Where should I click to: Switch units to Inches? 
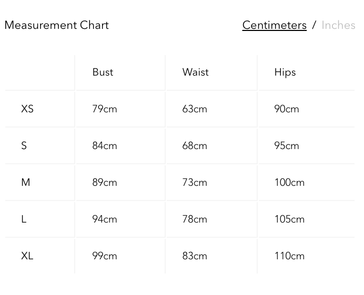pyautogui.click(x=338, y=25)
